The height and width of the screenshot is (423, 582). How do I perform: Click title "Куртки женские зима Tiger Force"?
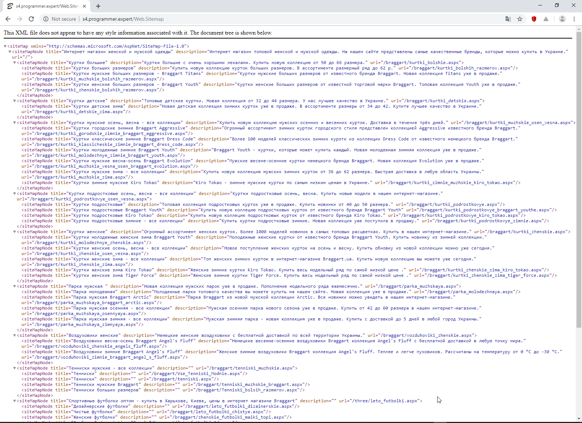tap(113, 275)
